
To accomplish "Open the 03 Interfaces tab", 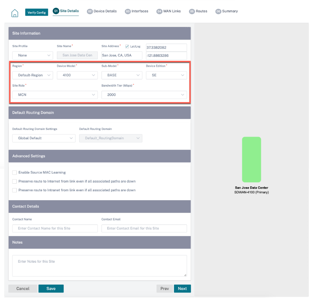I will point(136,11).
